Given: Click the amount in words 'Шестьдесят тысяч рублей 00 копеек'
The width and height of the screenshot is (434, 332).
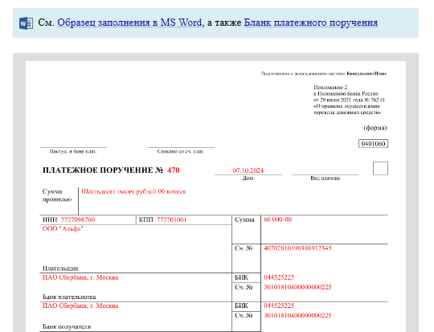Looking at the screenshot, I should pyautogui.click(x=133, y=191).
